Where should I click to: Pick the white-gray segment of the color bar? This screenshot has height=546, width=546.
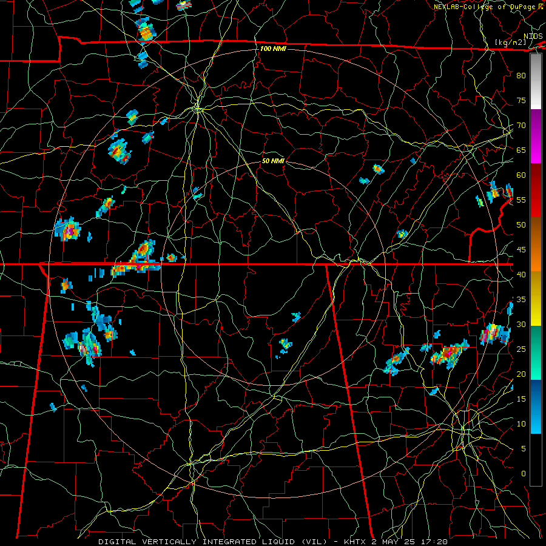pos(536,81)
